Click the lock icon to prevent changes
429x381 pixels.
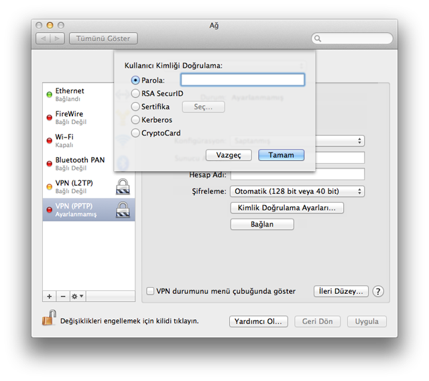pos(49,318)
